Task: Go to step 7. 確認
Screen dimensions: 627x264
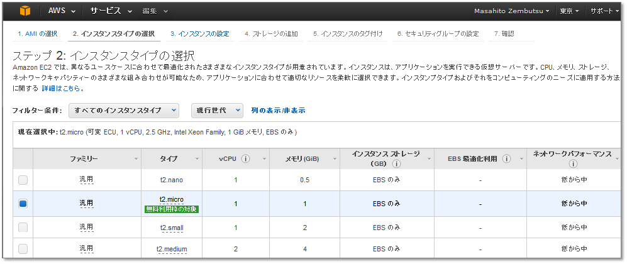Action: [504, 34]
